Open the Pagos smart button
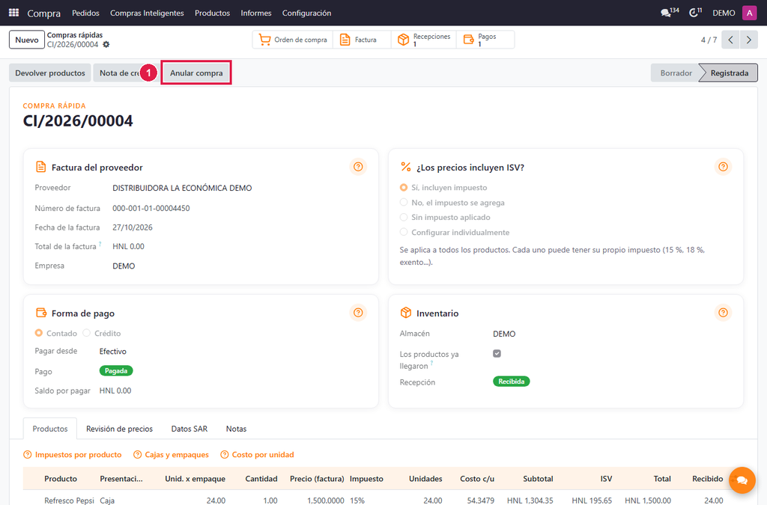The width and height of the screenshot is (767, 505). click(x=485, y=40)
